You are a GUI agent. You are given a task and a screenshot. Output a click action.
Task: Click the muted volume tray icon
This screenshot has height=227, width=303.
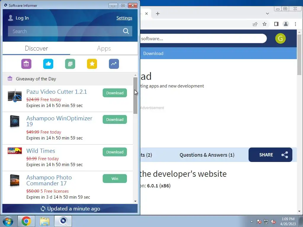[273, 221]
